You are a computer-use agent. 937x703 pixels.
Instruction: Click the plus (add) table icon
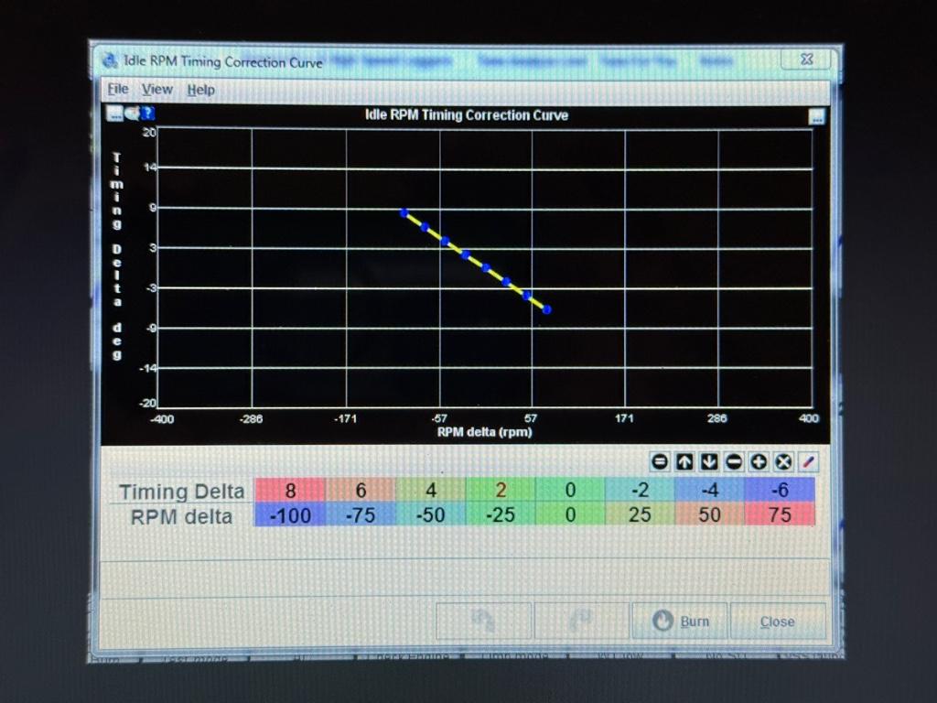click(x=759, y=462)
